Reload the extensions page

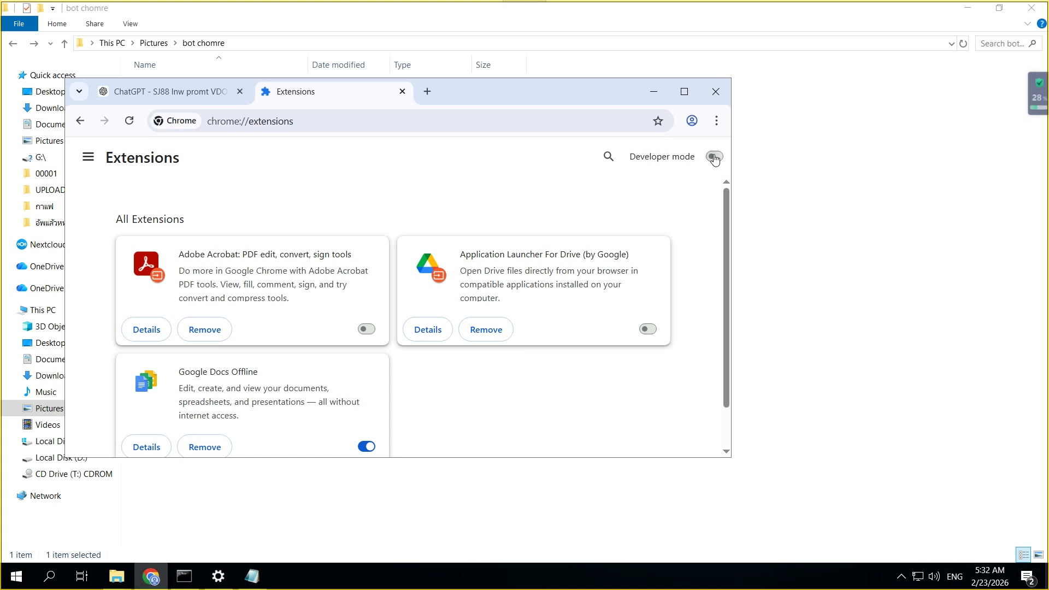(129, 121)
